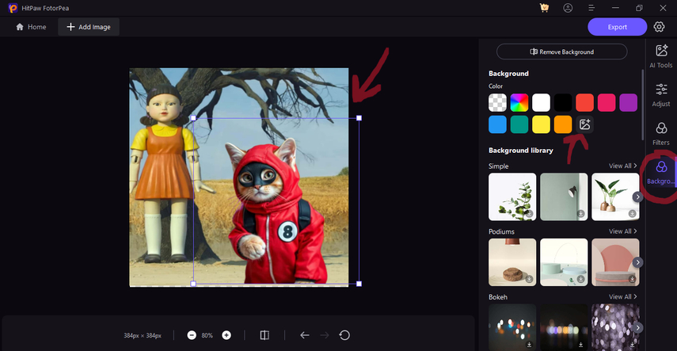
Task: Click the undo arrow
Action: [304, 335]
